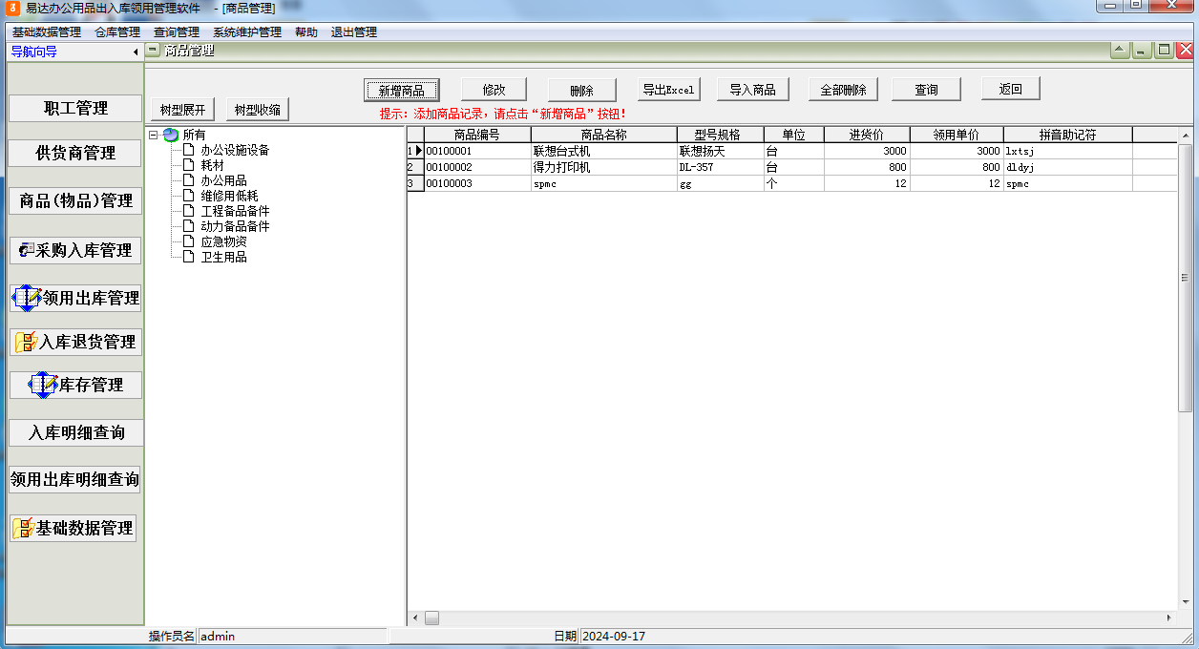The width and height of the screenshot is (1199, 649).
Task: Select the 得力打印机 name cell
Action: 604,167
